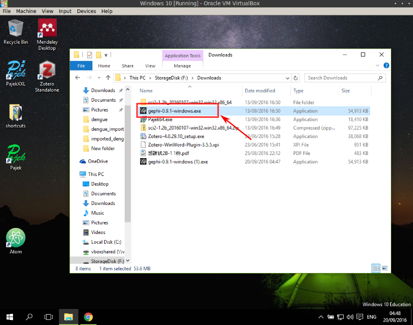Open recent locations dropdown arrow
The height and width of the screenshot is (325, 413).
click(x=99, y=78)
